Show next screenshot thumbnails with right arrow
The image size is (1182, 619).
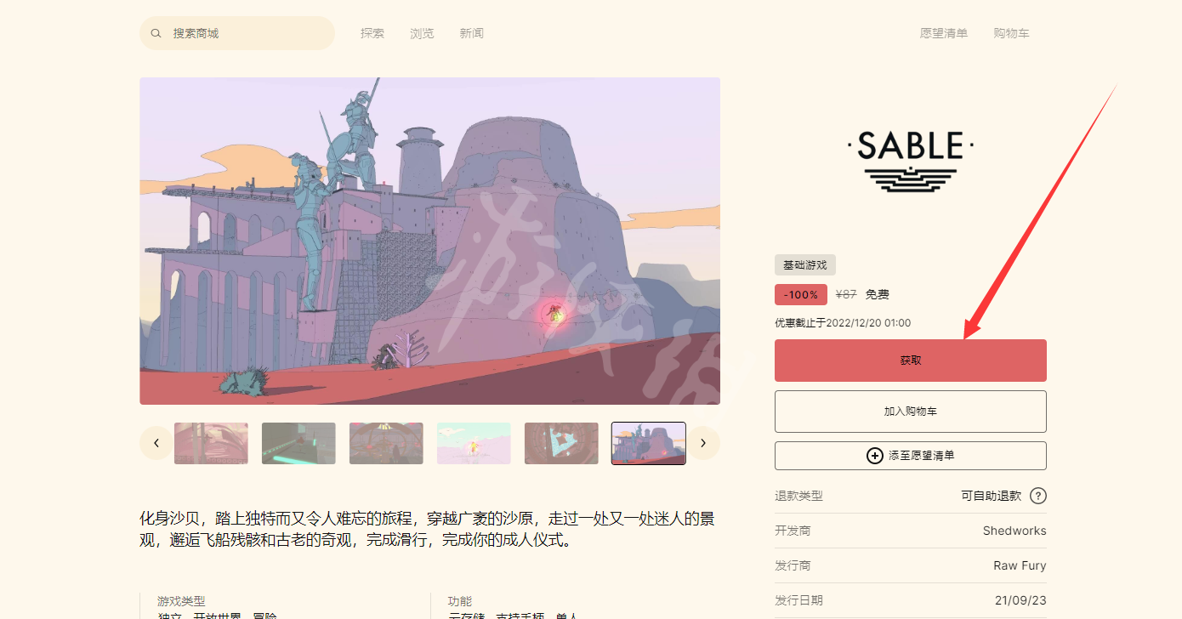coord(703,443)
